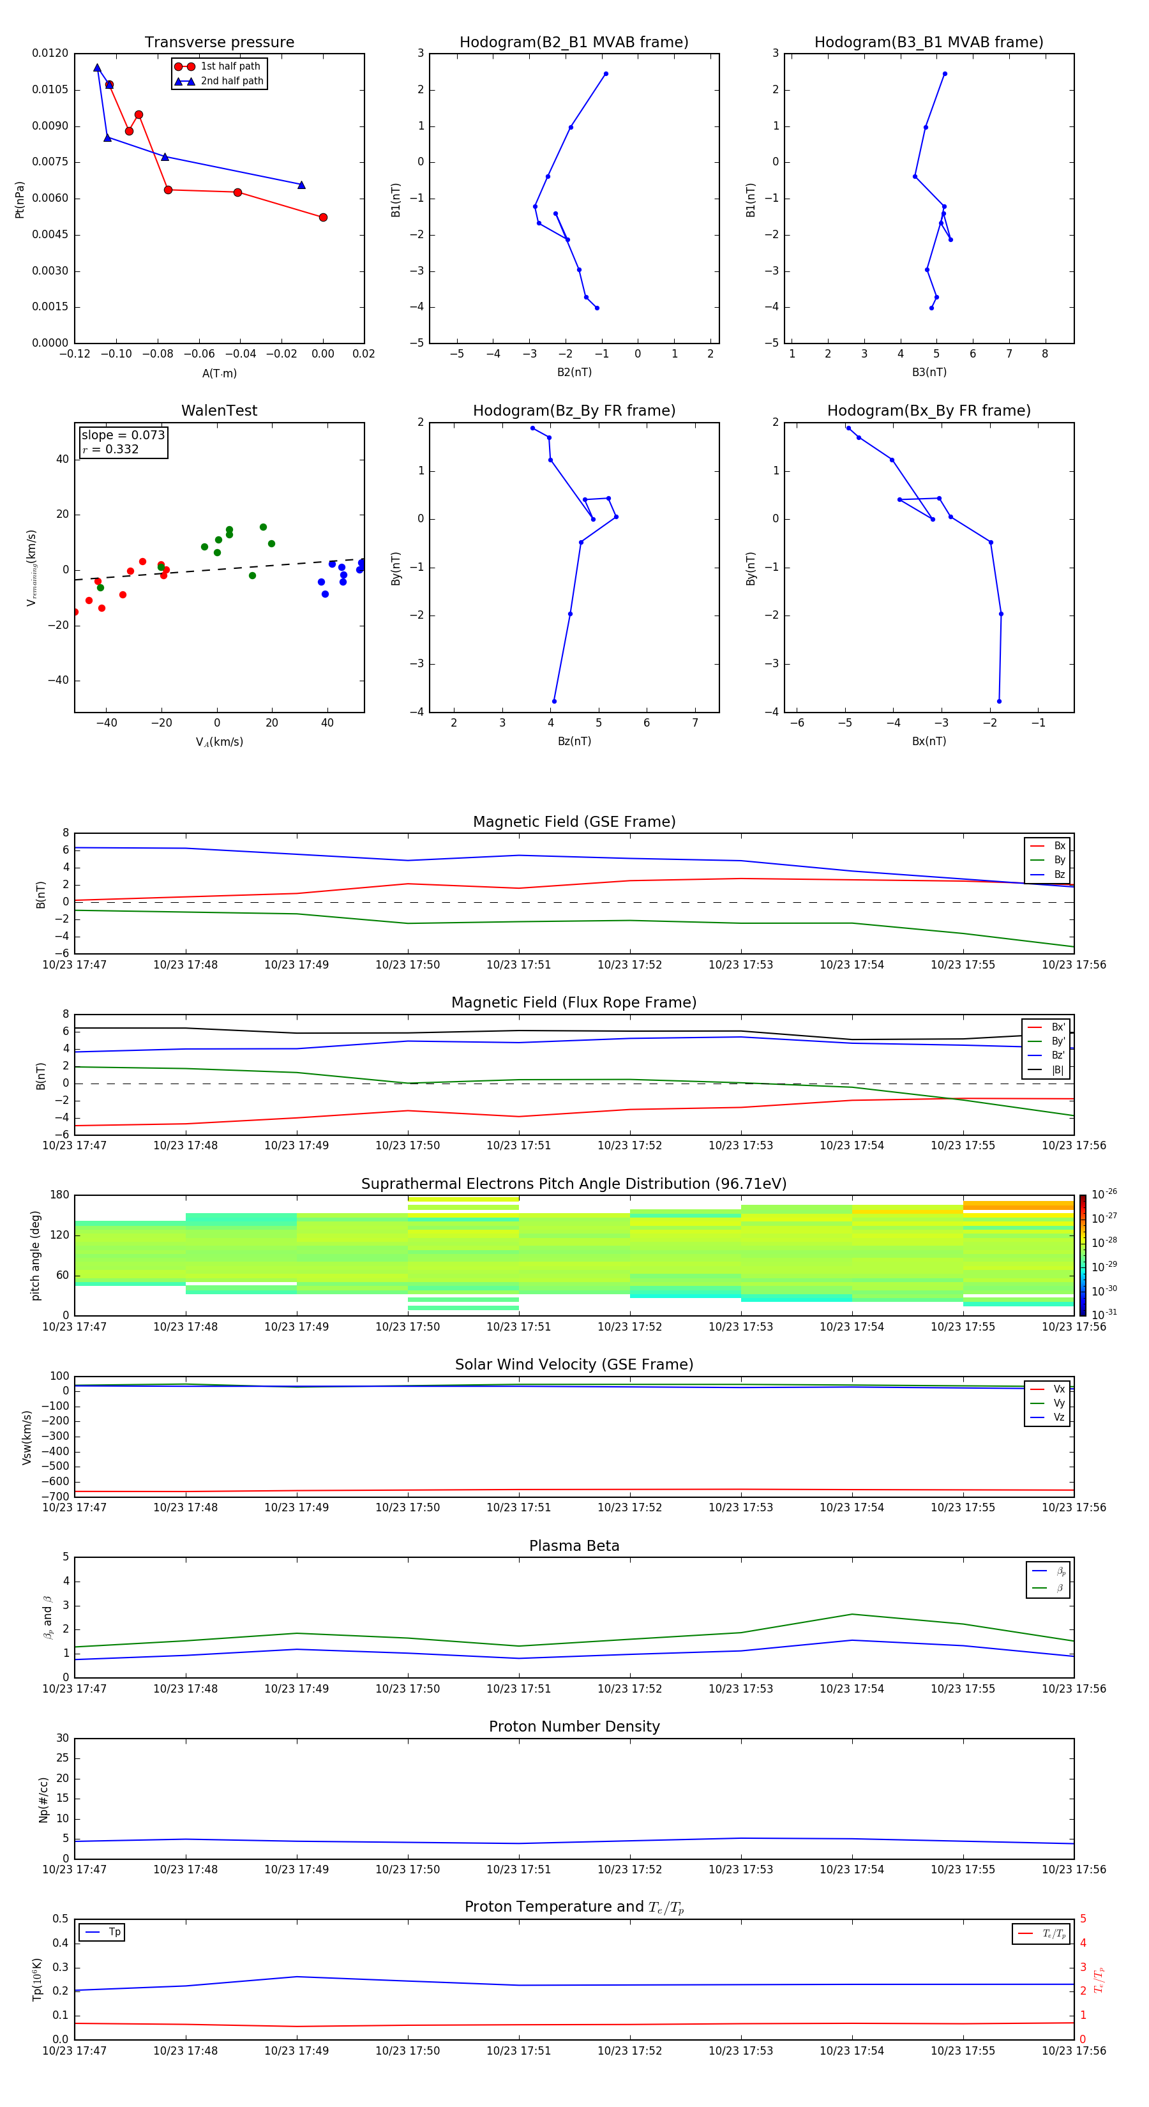Select the 'Hodogram(Bx_By FR frame)' title
Screen dimensions: 1149x2107
pos(929,411)
